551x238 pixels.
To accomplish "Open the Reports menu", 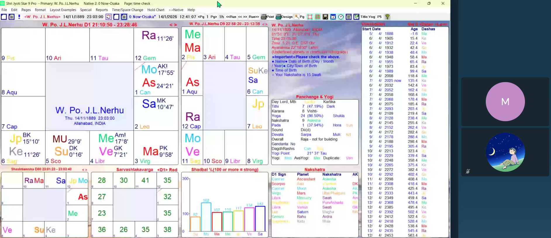I will click(101, 10).
